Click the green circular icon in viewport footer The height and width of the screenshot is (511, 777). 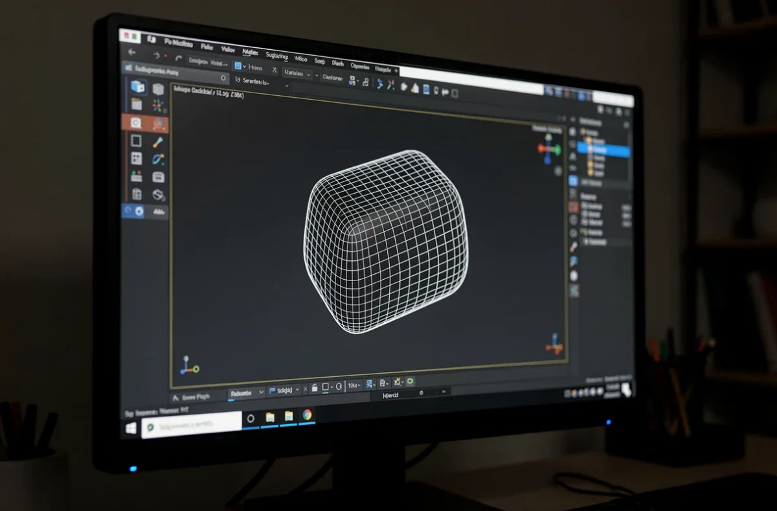coord(410,382)
